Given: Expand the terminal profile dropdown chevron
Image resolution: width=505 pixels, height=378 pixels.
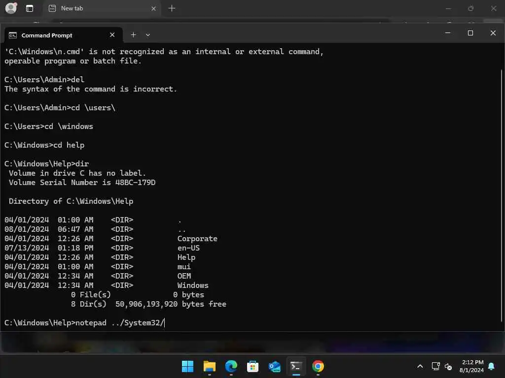Looking at the screenshot, I should click(x=148, y=35).
